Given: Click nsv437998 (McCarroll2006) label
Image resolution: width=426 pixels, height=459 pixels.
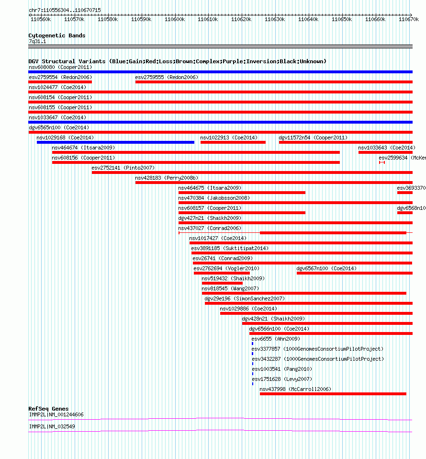Looking at the screenshot, I should [x=295, y=389].
